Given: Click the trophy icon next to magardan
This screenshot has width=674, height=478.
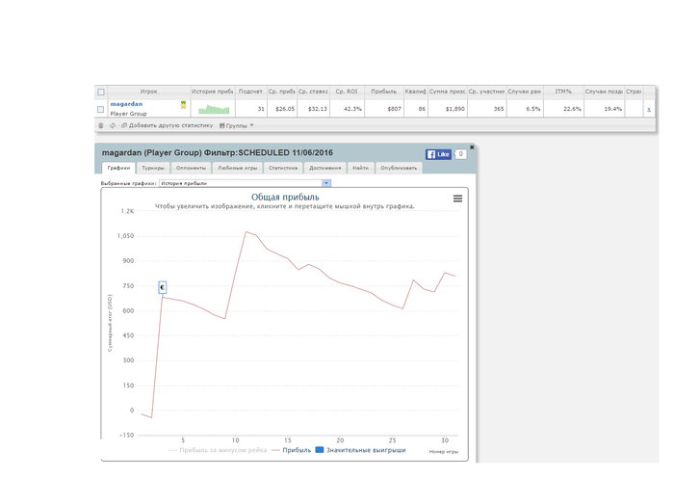Looking at the screenshot, I should 183,104.
